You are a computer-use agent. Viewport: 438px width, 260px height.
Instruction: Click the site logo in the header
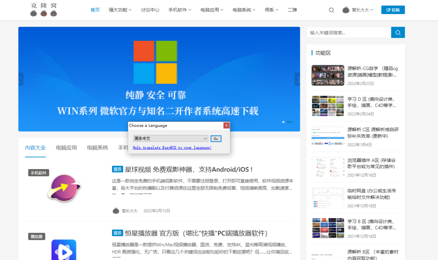click(x=44, y=9)
